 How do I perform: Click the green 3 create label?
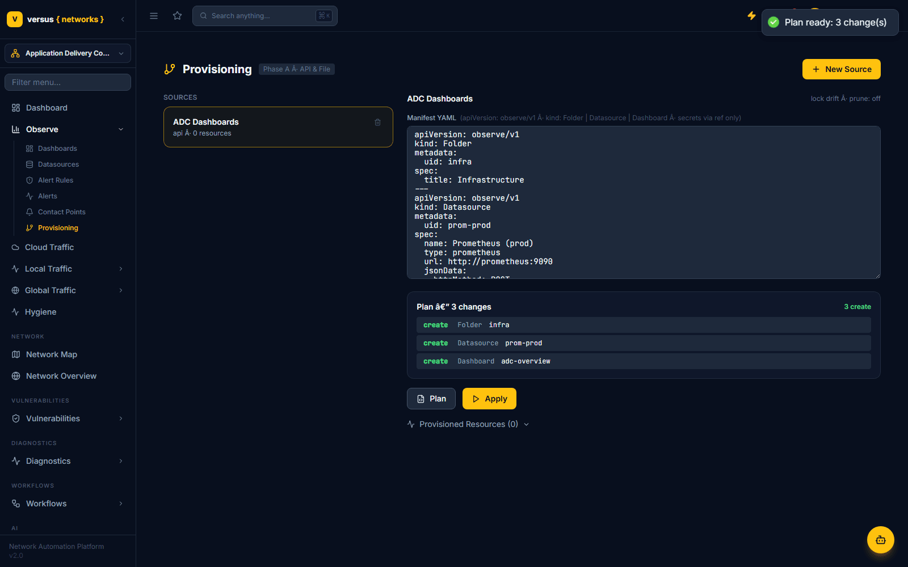coord(857,307)
